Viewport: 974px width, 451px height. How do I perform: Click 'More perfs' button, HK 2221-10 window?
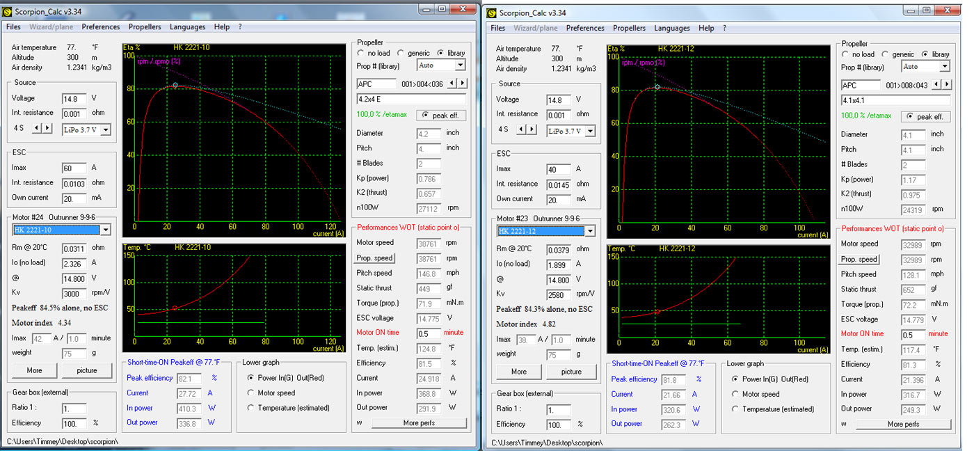pyautogui.click(x=419, y=422)
